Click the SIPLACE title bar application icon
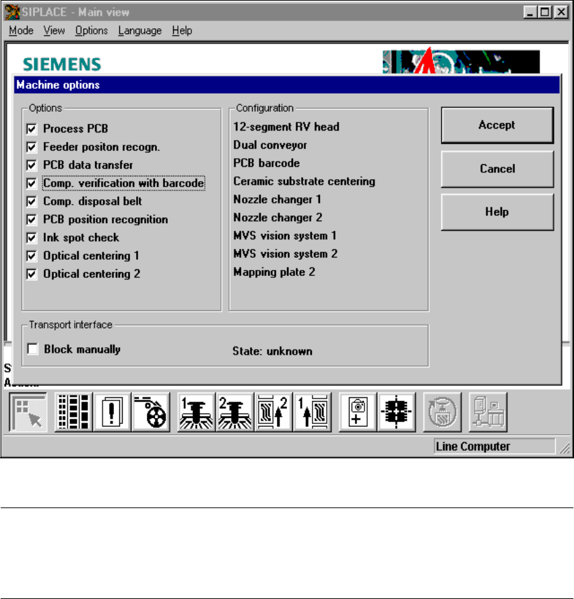 pyautogui.click(x=12, y=12)
